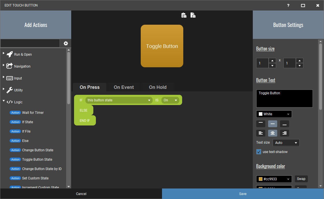Select middle vertical text alignment
The width and height of the screenshot is (324, 199).
273,124
